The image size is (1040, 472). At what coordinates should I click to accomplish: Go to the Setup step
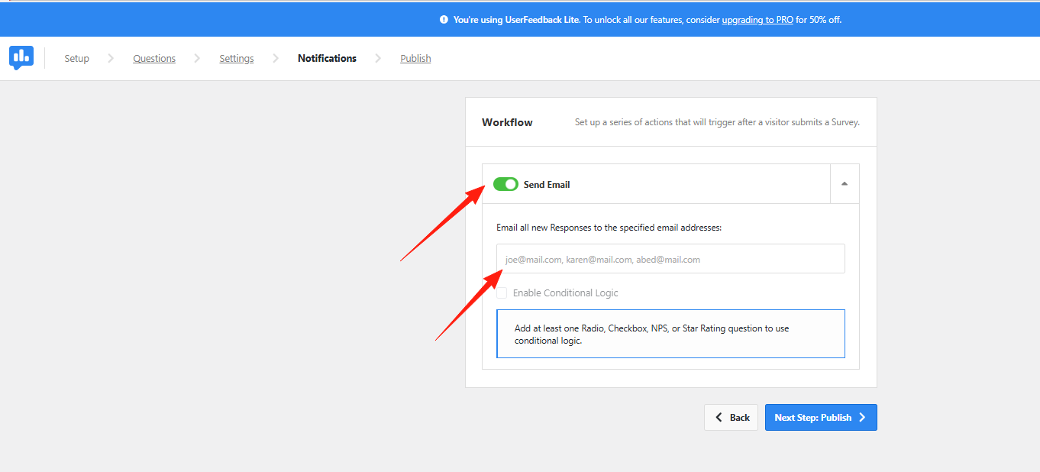tap(76, 59)
